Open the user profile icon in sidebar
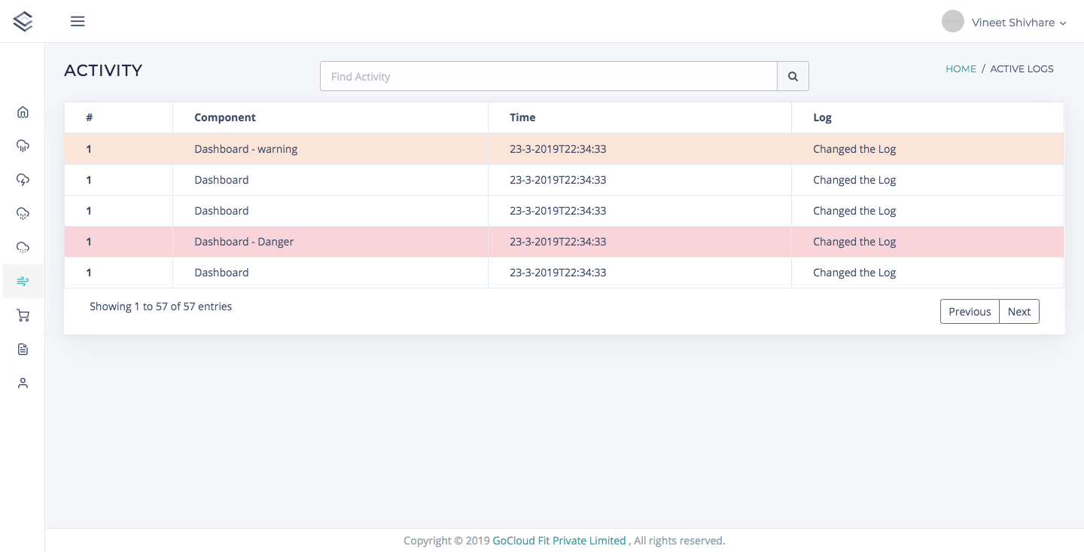The width and height of the screenshot is (1084, 552). pyautogui.click(x=23, y=383)
